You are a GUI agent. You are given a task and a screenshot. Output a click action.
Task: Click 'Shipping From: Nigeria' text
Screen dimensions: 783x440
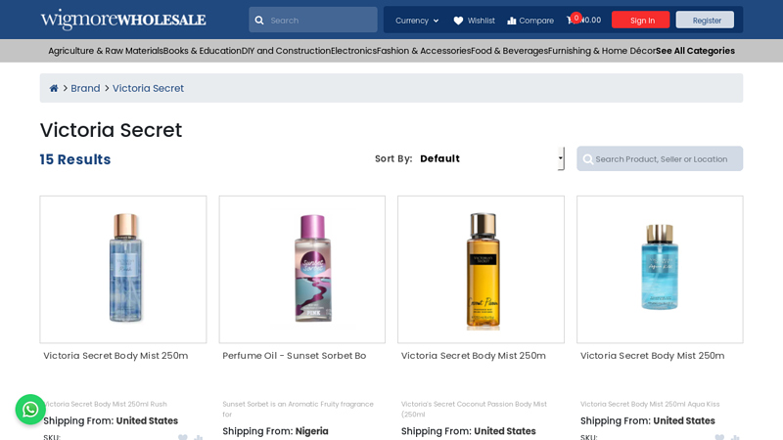[x=275, y=431]
